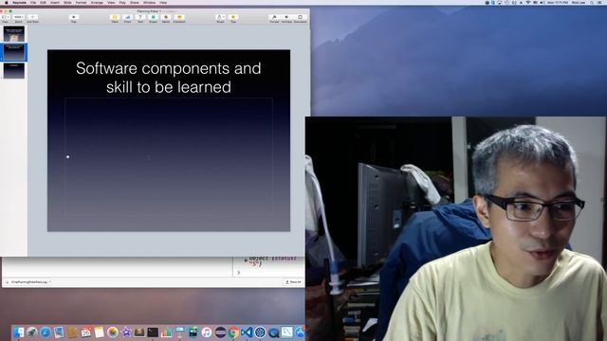
Task: Open QuickTime Player from the Dock
Action: coord(274,332)
